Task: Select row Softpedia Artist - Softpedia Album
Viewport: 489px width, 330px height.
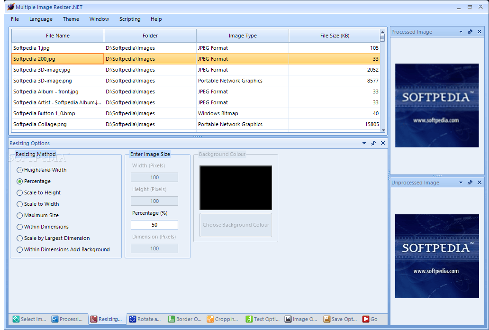Action: click(x=196, y=102)
